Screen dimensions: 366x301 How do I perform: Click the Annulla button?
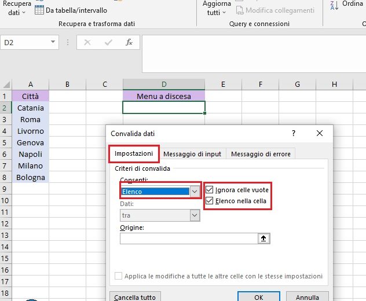tap(308, 297)
